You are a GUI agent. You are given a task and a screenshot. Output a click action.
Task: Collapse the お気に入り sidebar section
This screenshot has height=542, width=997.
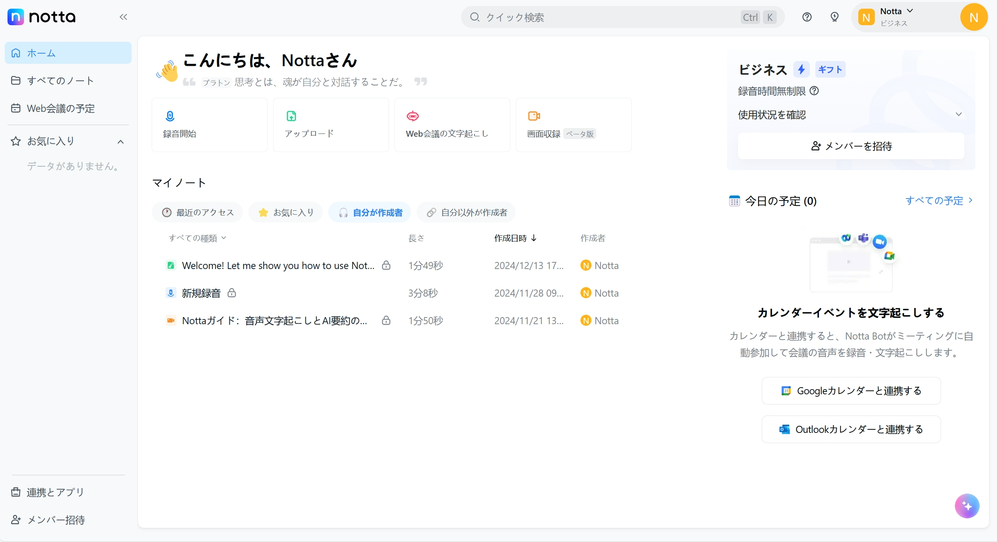(x=121, y=142)
